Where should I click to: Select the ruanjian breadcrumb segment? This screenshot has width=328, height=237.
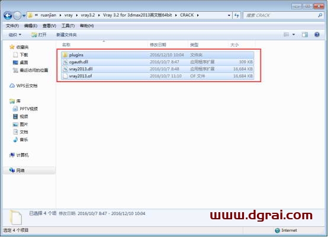49,15
